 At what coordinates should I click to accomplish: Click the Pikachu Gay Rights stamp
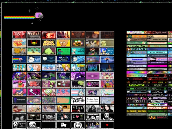point(19,51)
